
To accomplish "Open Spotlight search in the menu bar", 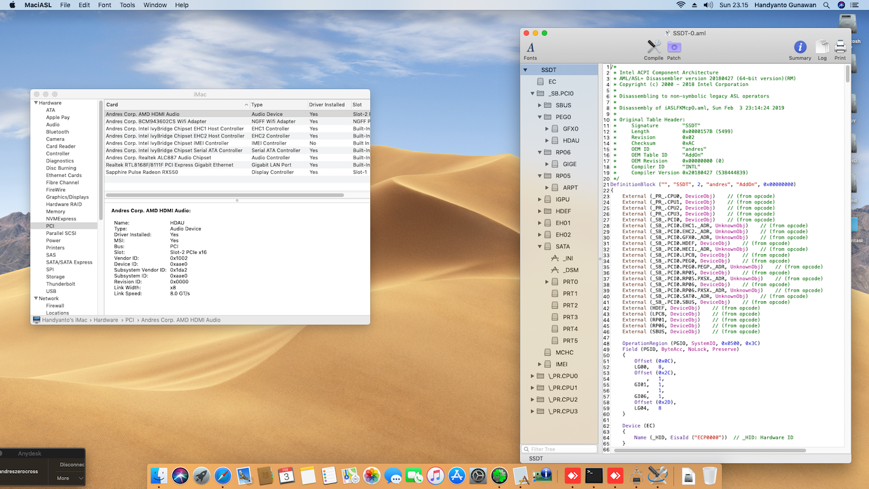I will pos(827,5).
